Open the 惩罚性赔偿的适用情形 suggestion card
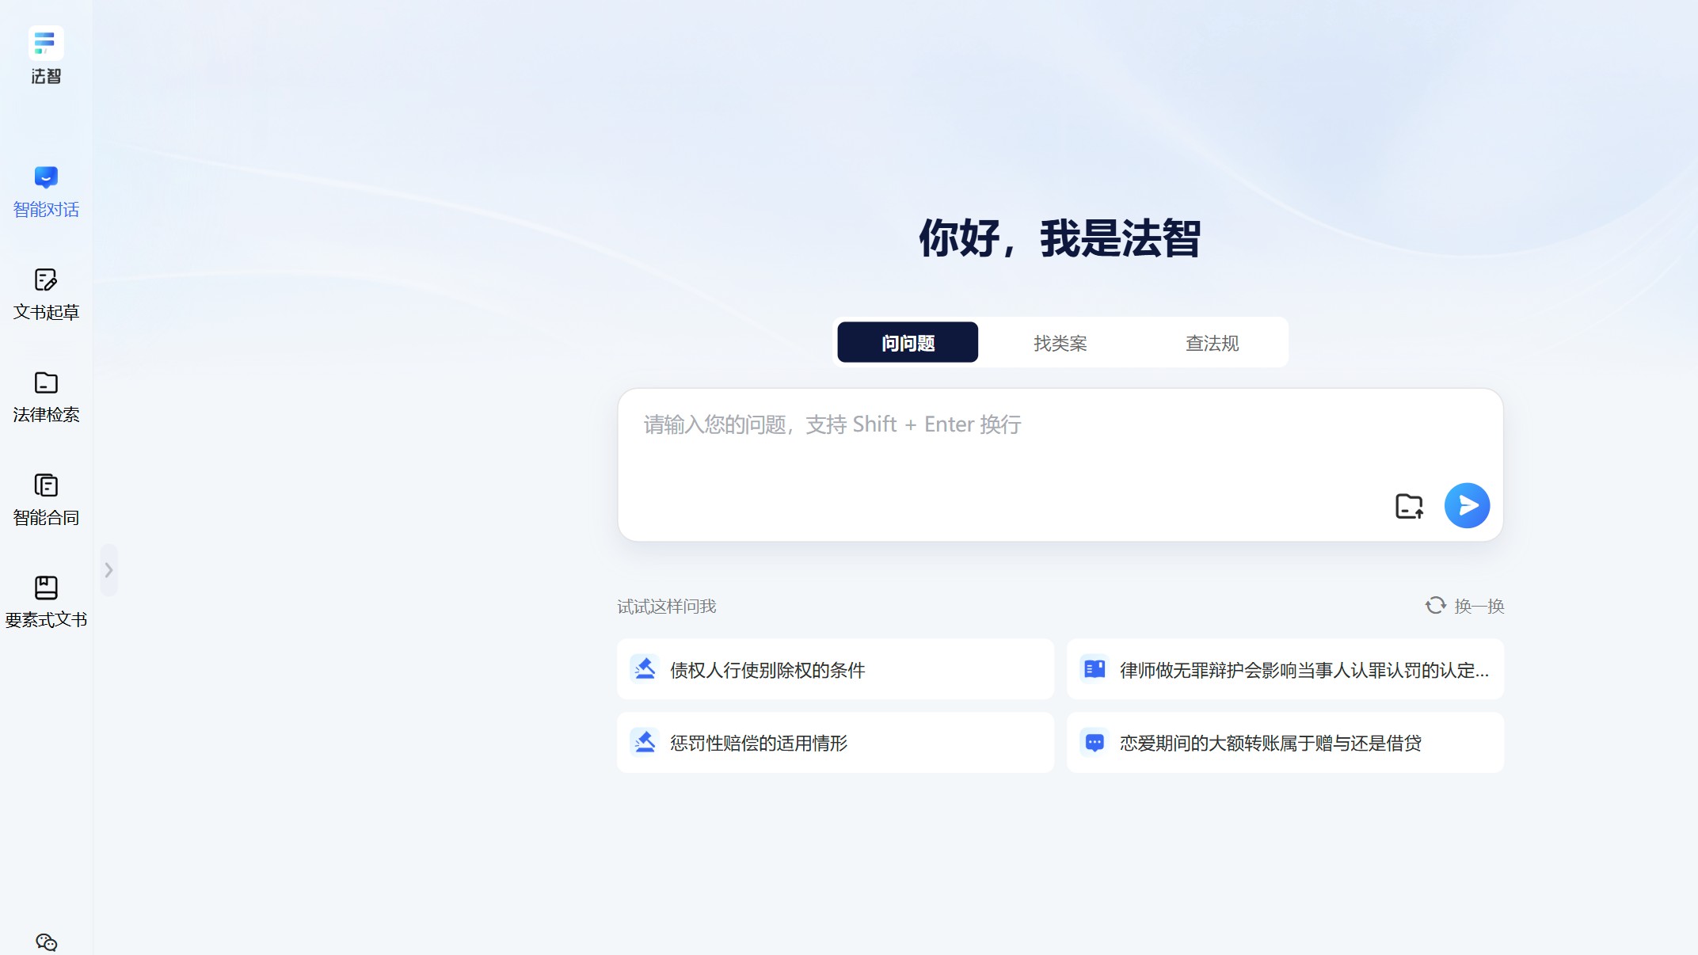Viewport: 1698px width, 955px height. pos(836,743)
